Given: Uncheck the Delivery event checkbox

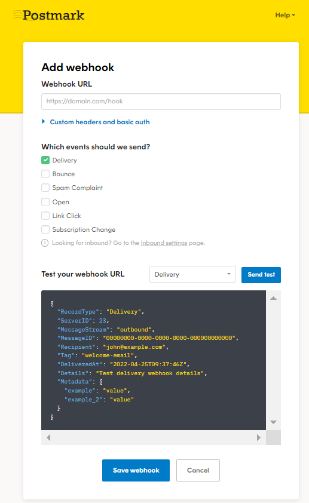Looking at the screenshot, I should (45, 160).
